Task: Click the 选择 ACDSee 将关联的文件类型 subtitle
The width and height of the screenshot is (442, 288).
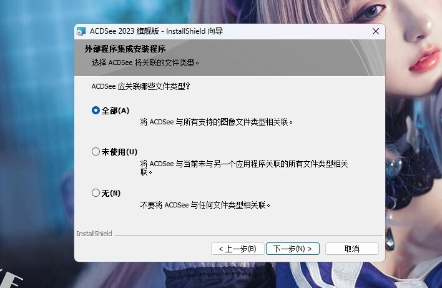Action: point(145,62)
